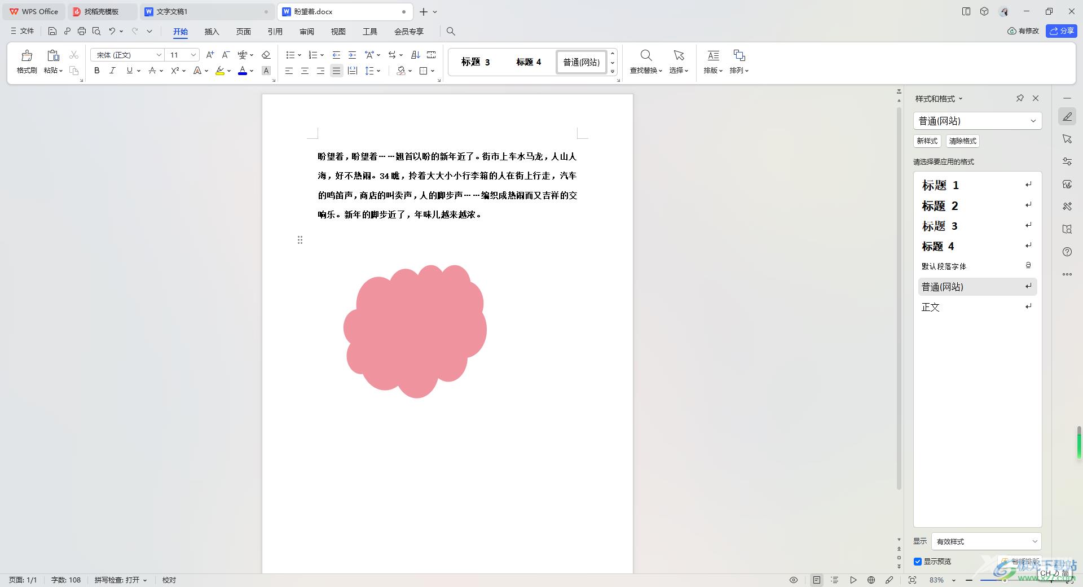This screenshot has height=587, width=1083.
Task: Set center paragraph alignment
Action: [305, 71]
